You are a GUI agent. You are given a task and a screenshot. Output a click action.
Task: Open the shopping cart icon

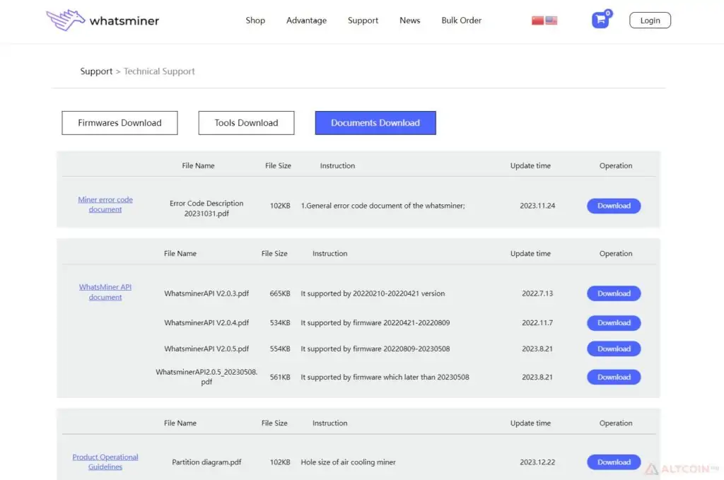[600, 20]
